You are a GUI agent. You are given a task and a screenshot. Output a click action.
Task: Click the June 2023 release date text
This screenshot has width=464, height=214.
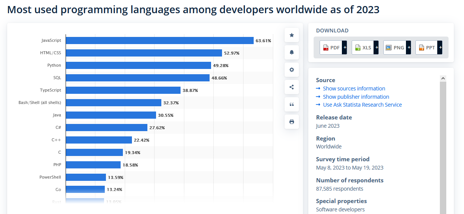pos(328,126)
